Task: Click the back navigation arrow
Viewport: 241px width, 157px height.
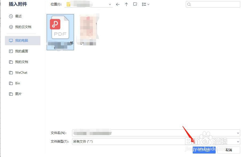Action: click(118, 4)
